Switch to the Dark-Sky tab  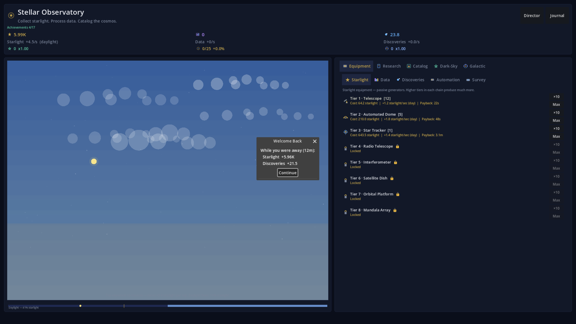[446, 66]
